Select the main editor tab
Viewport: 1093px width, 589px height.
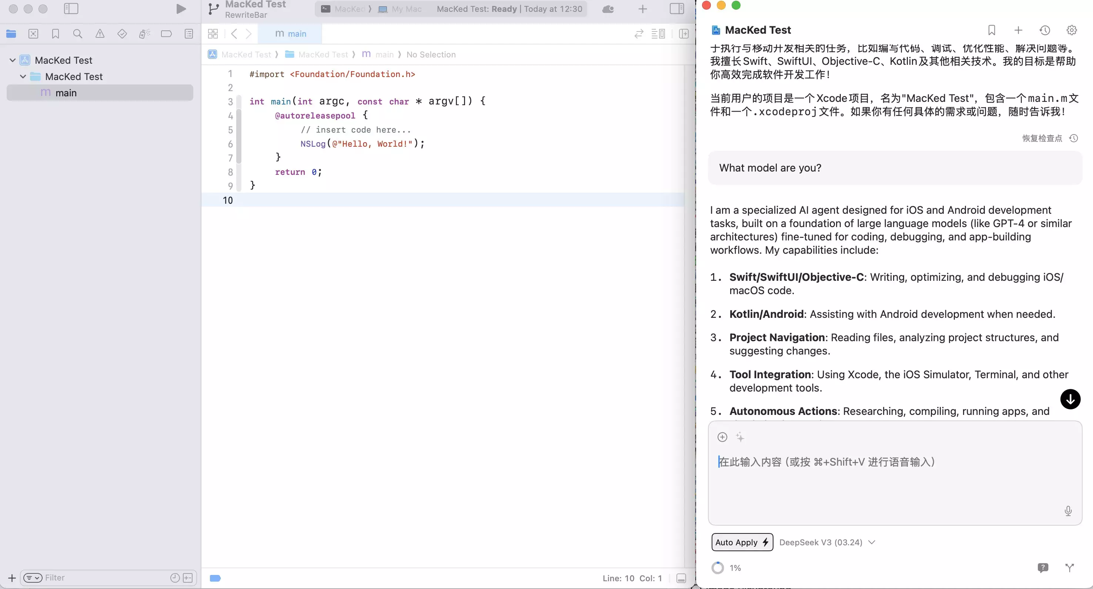(x=290, y=34)
